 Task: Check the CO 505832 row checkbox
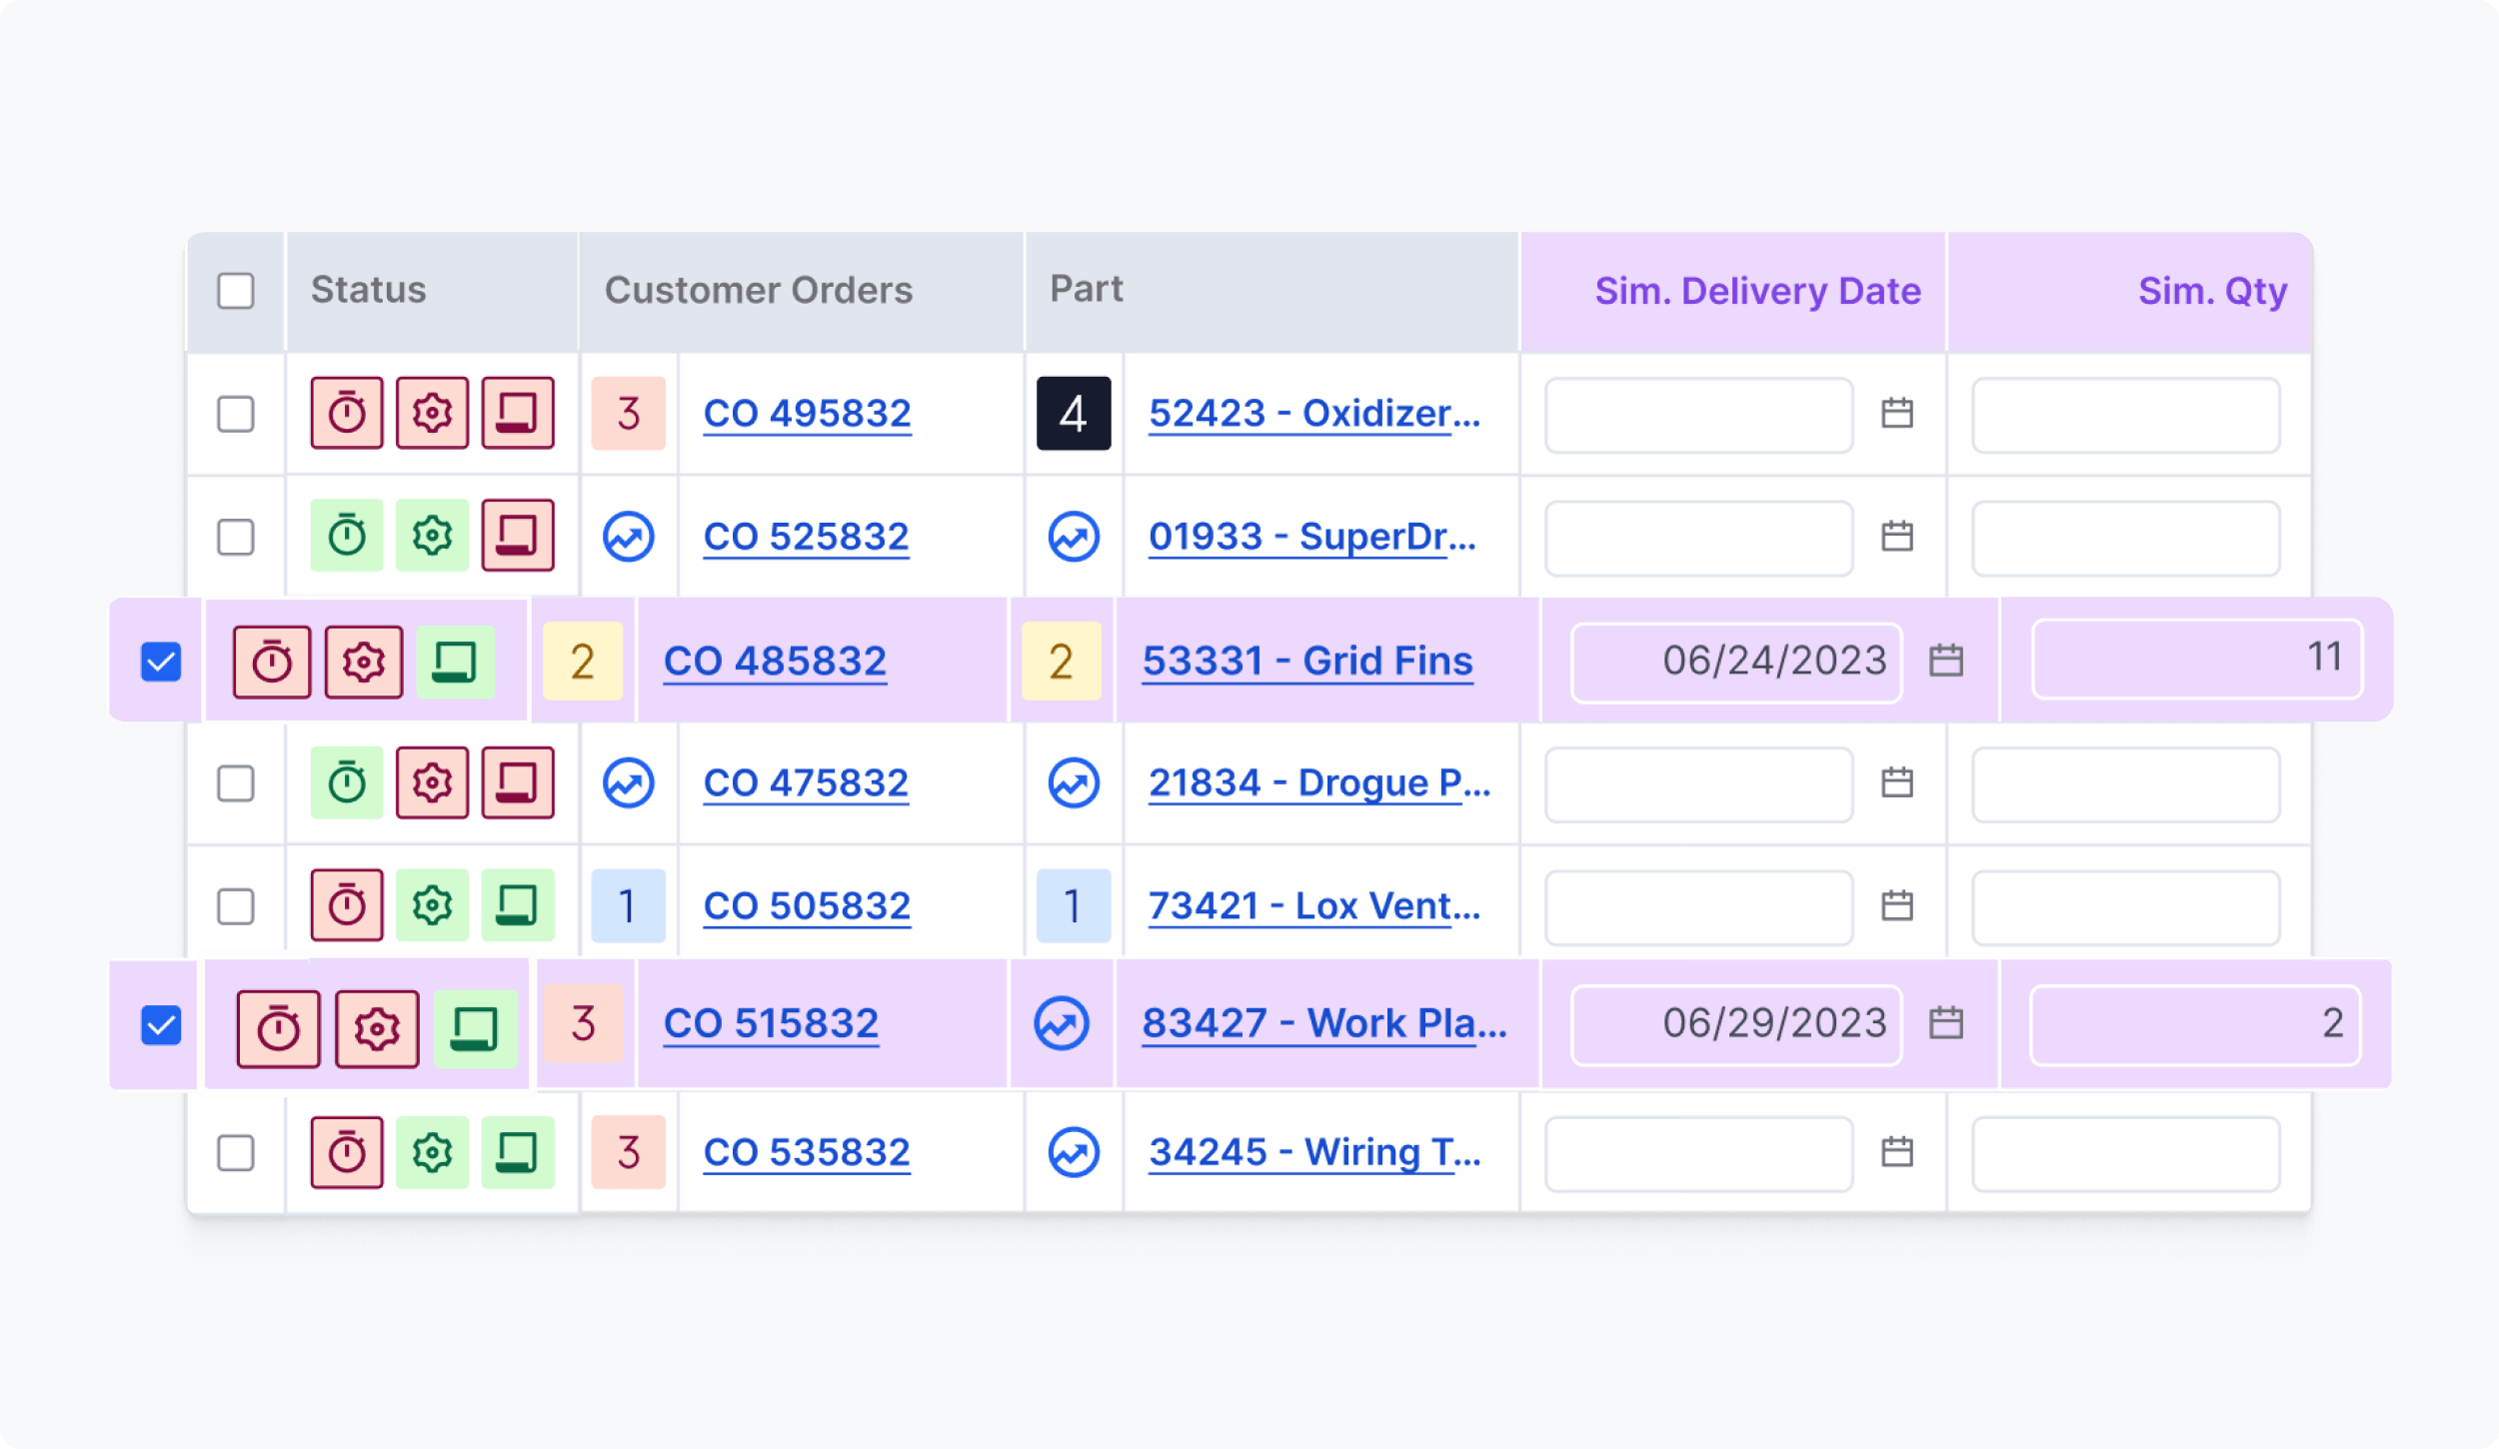[x=236, y=906]
